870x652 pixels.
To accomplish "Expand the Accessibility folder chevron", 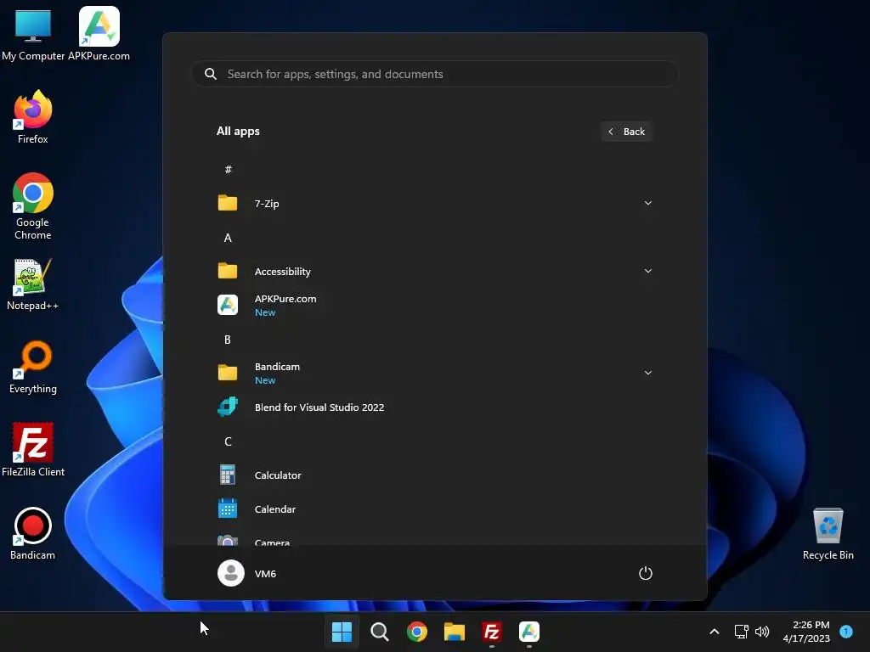I will click(648, 271).
